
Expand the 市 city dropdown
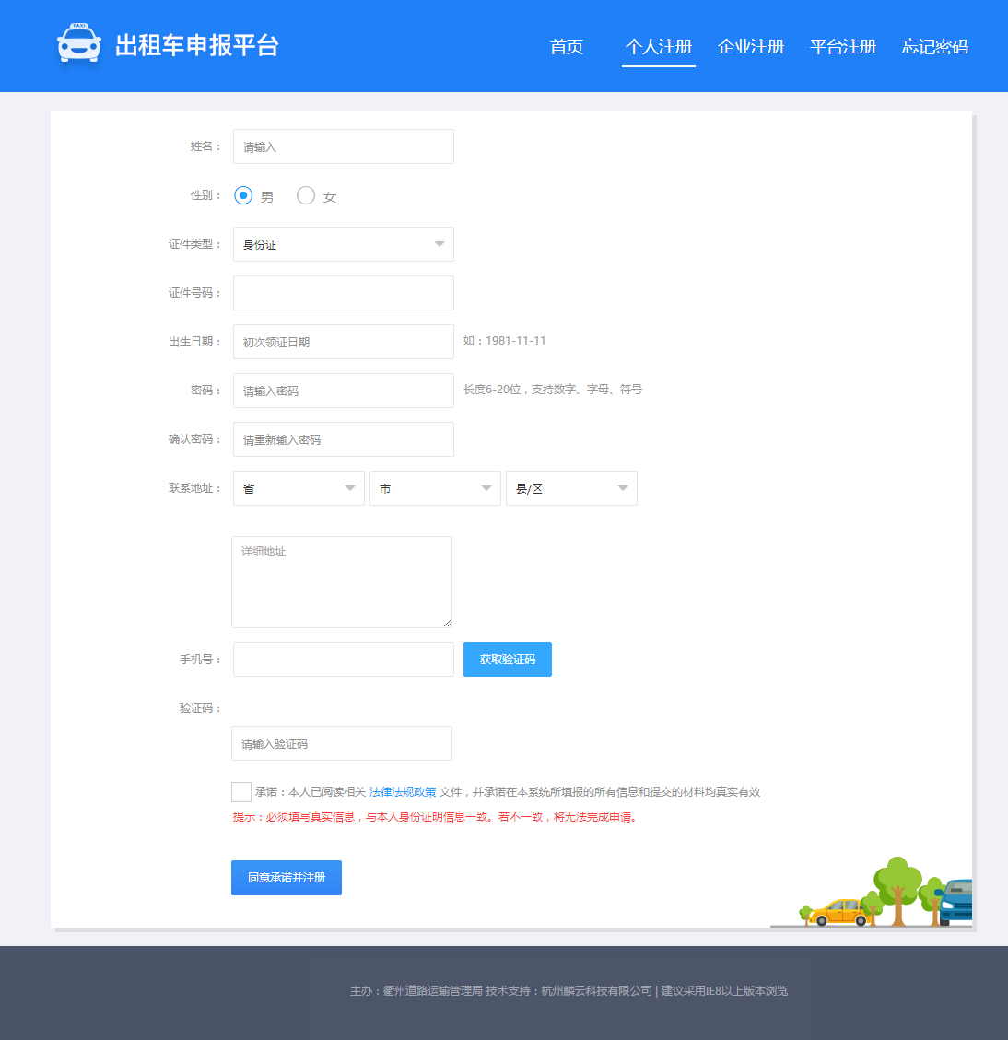pyautogui.click(x=435, y=488)
